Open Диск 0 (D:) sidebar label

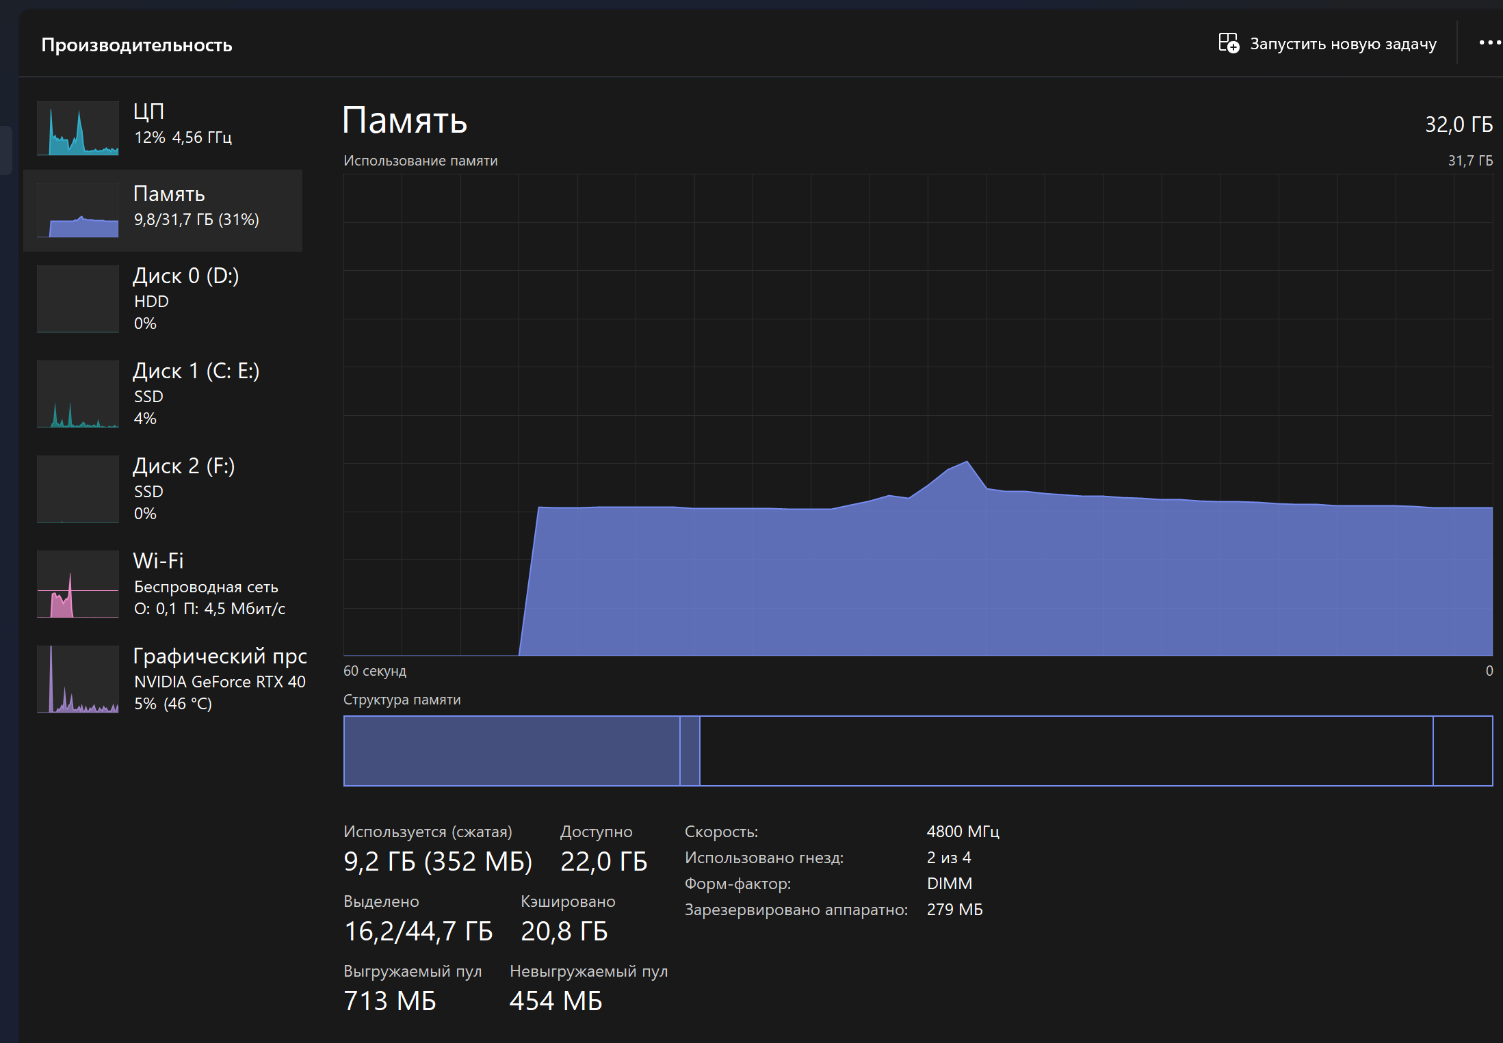[186, 276]
